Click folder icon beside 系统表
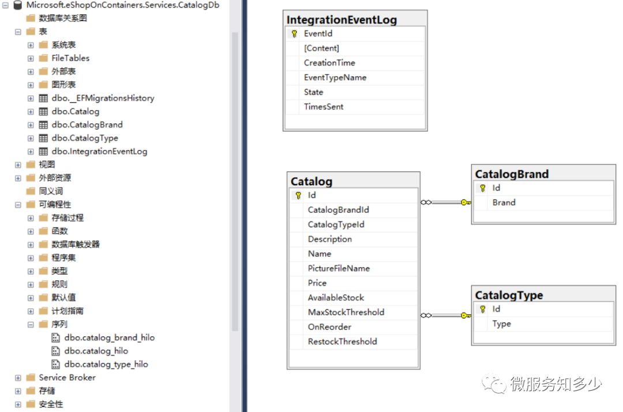This screenshot has width=623, height=412. [43, 45]
